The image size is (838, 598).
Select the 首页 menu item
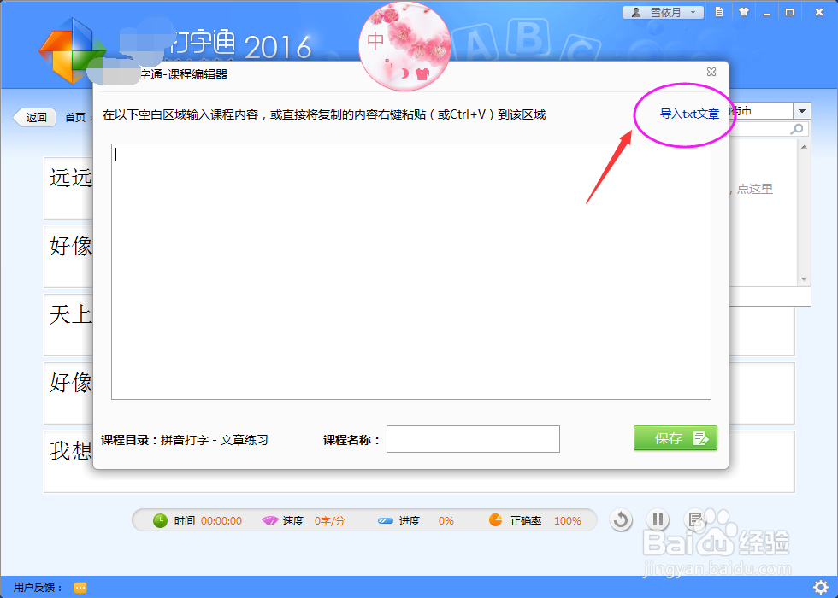click(x=75, y=117)
